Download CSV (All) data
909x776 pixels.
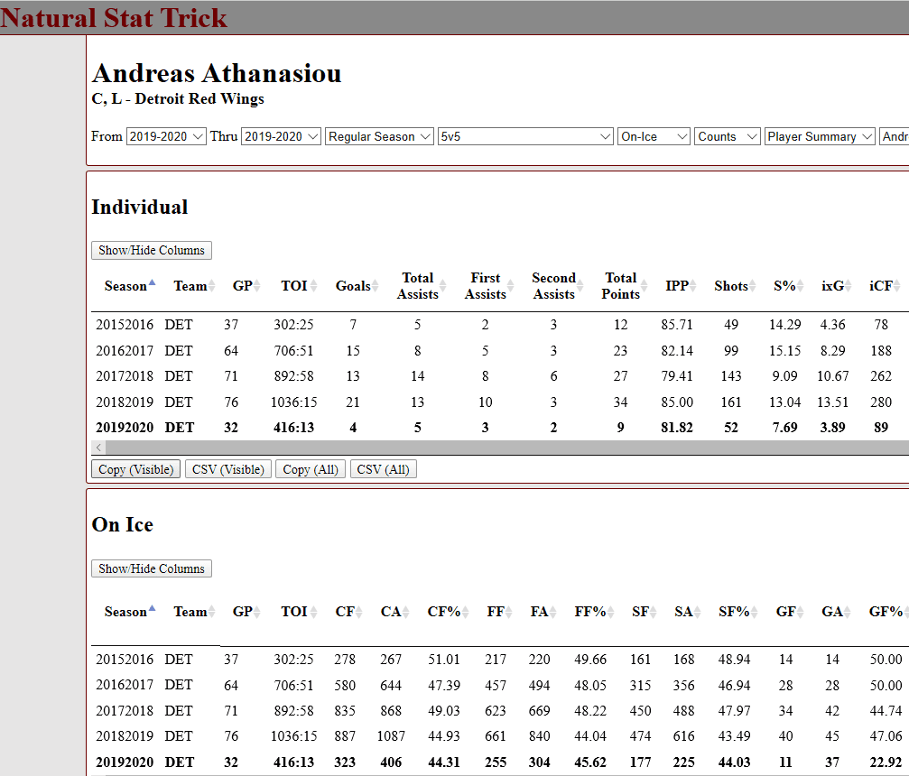pyautogui.click(x=383, y=469)
